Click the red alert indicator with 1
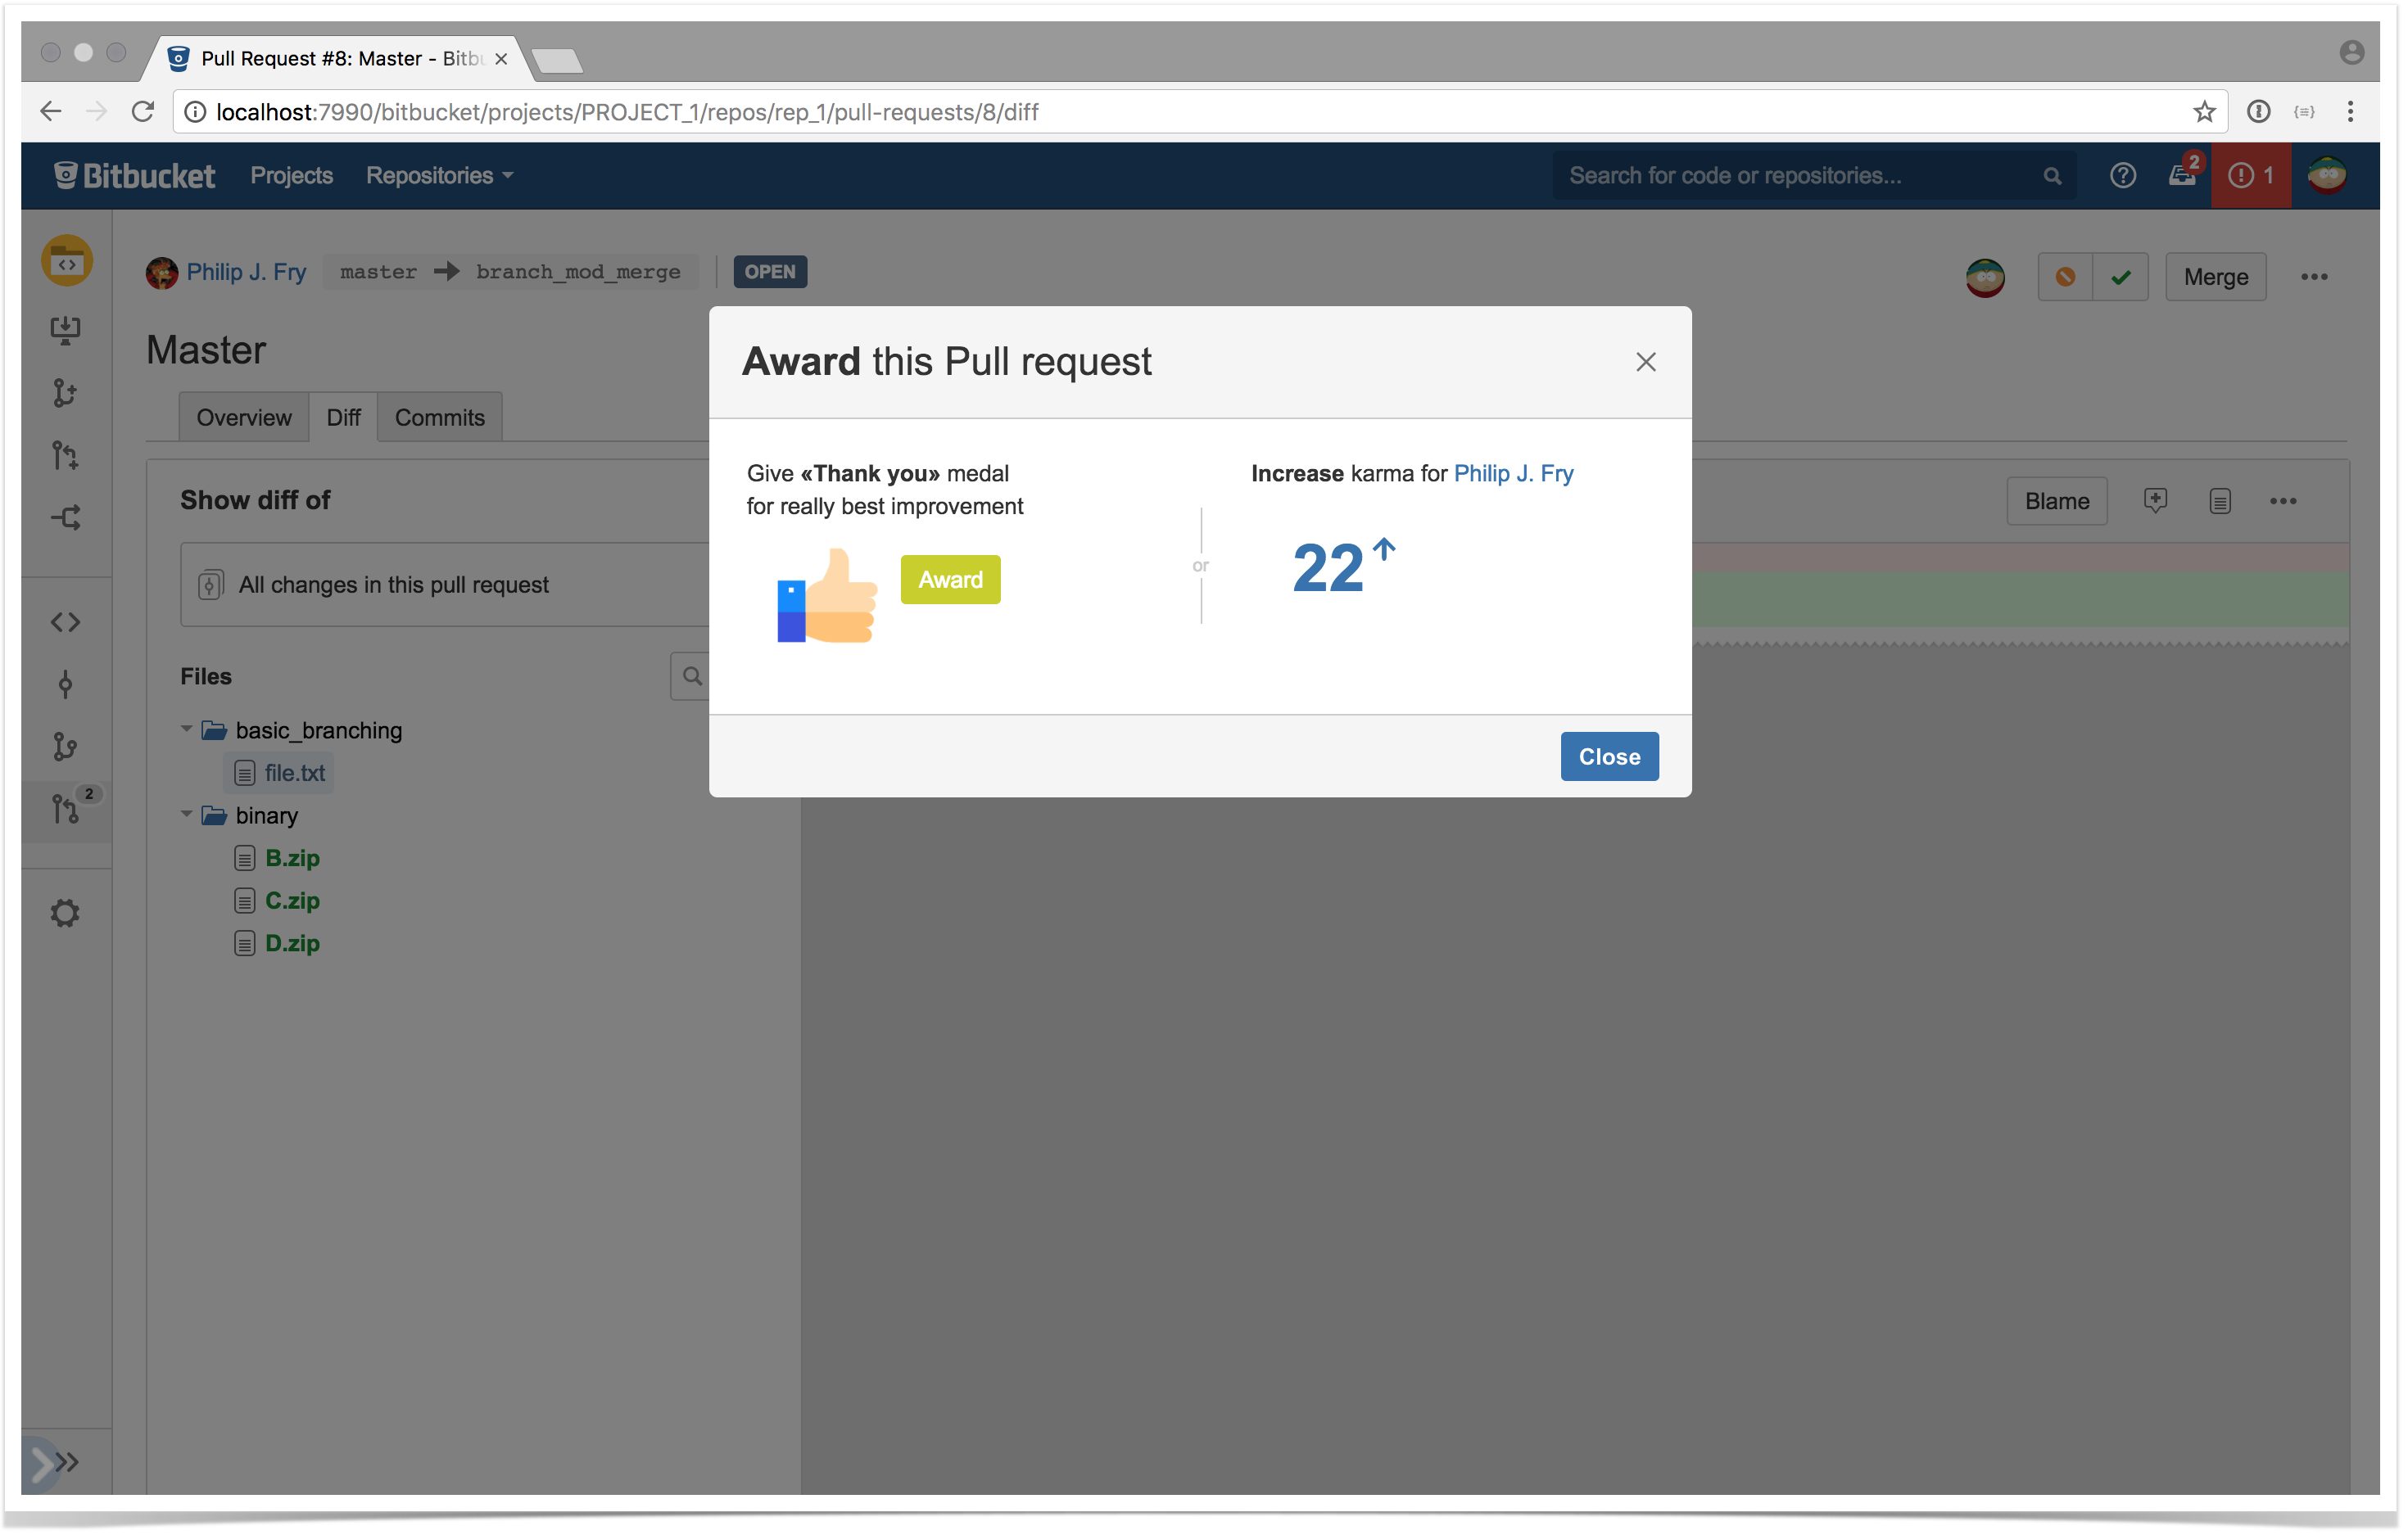The image size is (2408, 1535). point(2250,176)
